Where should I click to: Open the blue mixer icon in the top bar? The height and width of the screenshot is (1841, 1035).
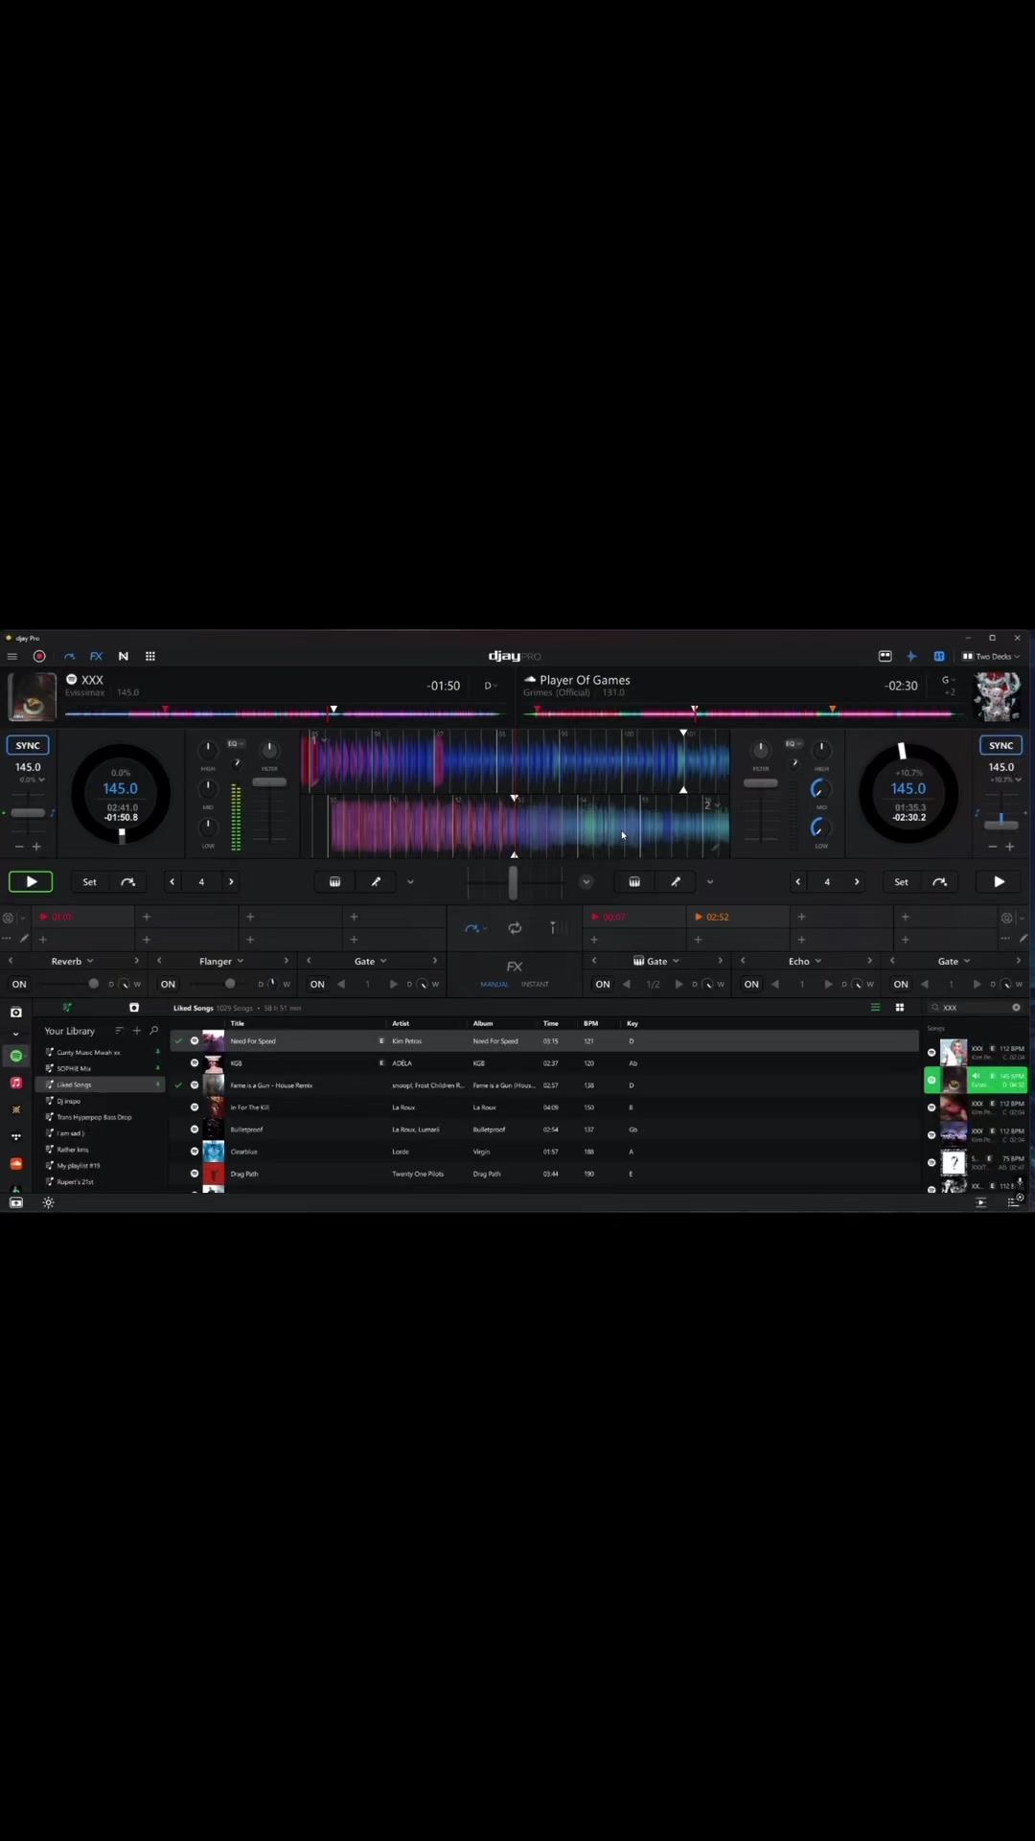[939, 657]
